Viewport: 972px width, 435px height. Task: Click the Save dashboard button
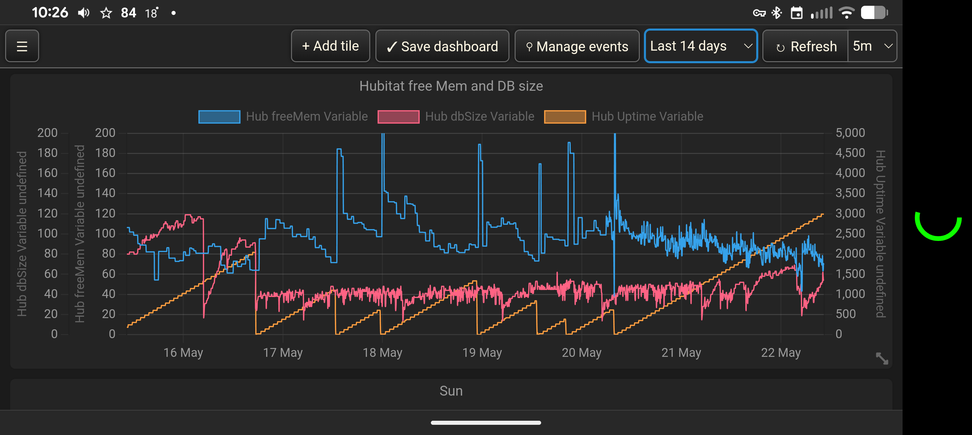[x=442, y=46]
